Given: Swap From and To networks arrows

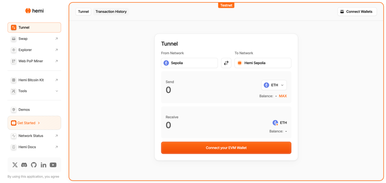Looking at the screenshot, I should [x=226, y=63].
